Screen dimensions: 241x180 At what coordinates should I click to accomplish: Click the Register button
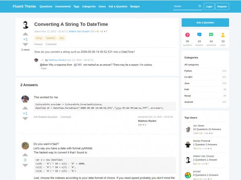pos(222,6)
